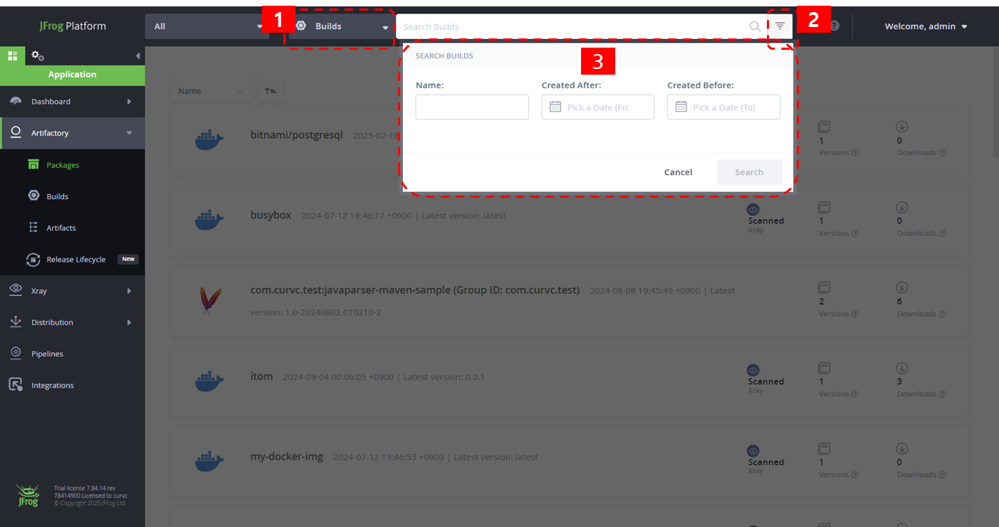Open Builds in the Artifactory menu
This screenshot has width=999, height=527.
tap(57, 196)
